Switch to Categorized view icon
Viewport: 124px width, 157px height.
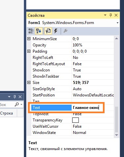31,31
